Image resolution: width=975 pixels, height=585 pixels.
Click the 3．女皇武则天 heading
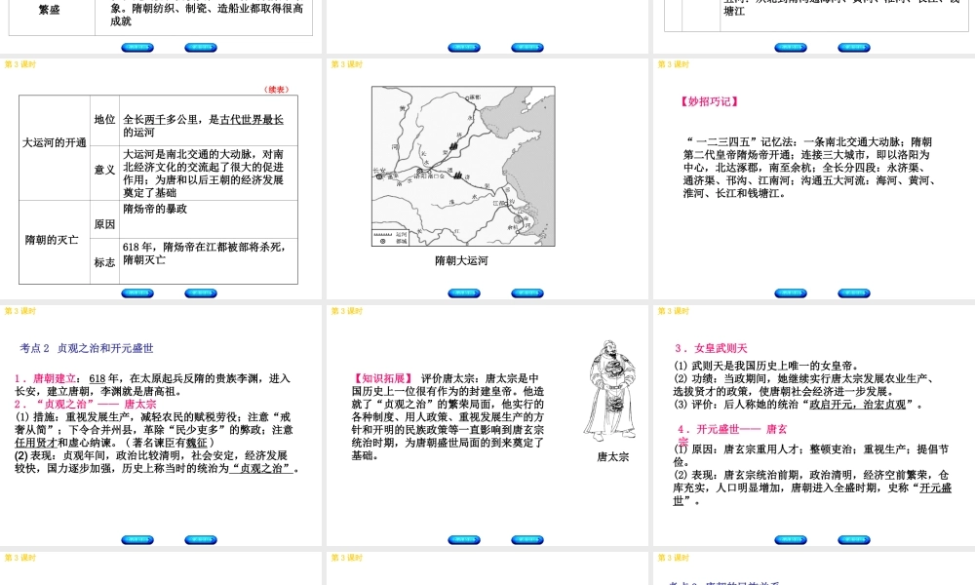click(x=712, y=348)
